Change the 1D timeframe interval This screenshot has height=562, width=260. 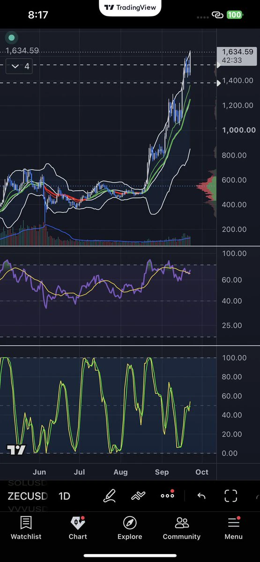point(64,496)
